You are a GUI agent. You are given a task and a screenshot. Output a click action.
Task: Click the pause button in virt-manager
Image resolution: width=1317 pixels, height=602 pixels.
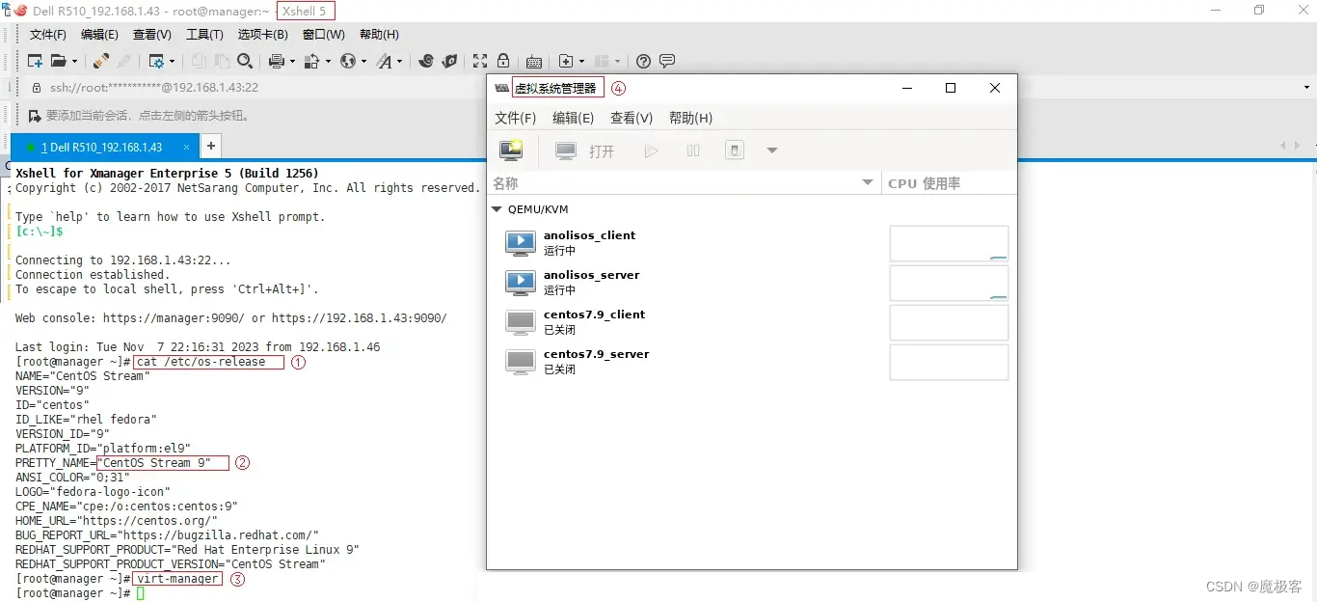(x=693, y=151)
